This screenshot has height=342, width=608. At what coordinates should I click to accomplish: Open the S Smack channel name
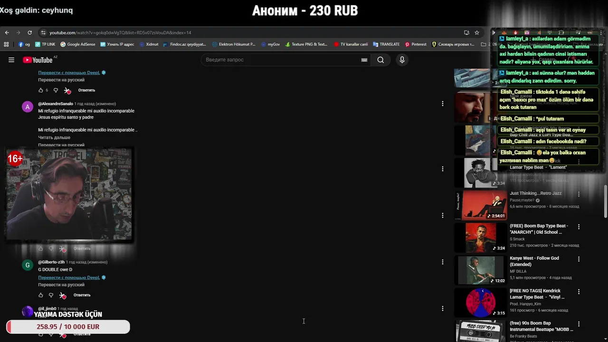pyautogui.click(x=517, y=239)
